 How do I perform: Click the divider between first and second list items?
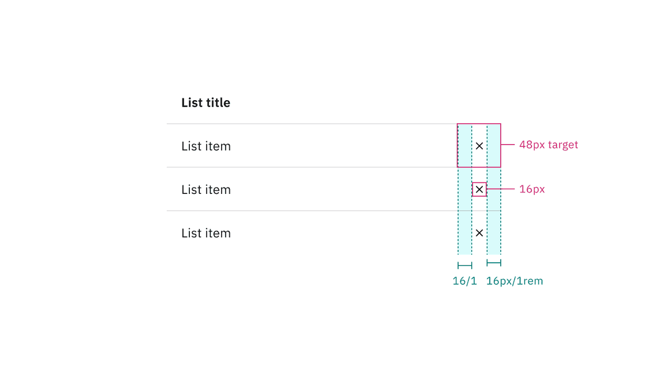coord(307,167)
